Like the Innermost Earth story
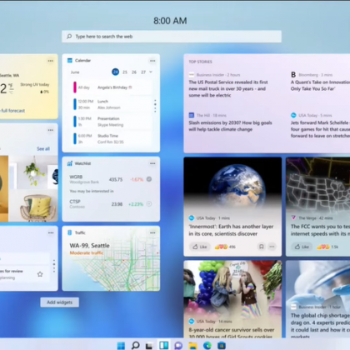350x350 pixels. [200, 247]
